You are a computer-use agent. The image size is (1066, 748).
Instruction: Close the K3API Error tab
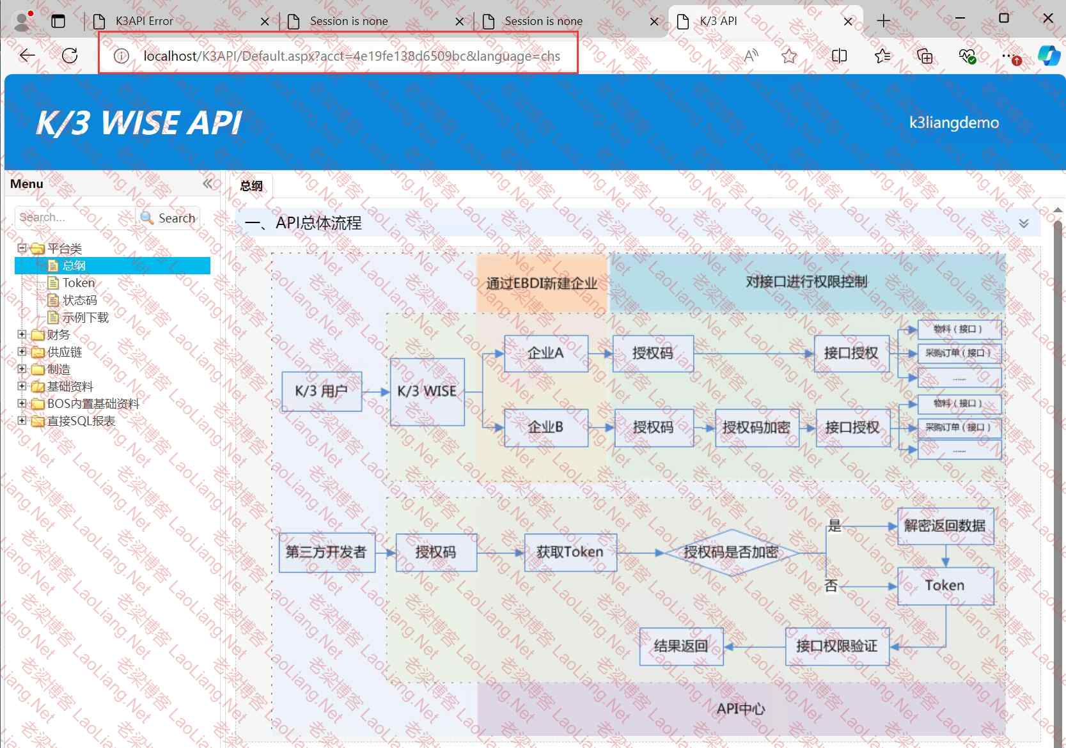point(265,22)
